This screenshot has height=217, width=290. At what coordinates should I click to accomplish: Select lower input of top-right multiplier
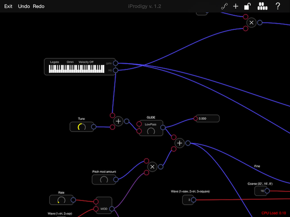click(x=245, y=29)
